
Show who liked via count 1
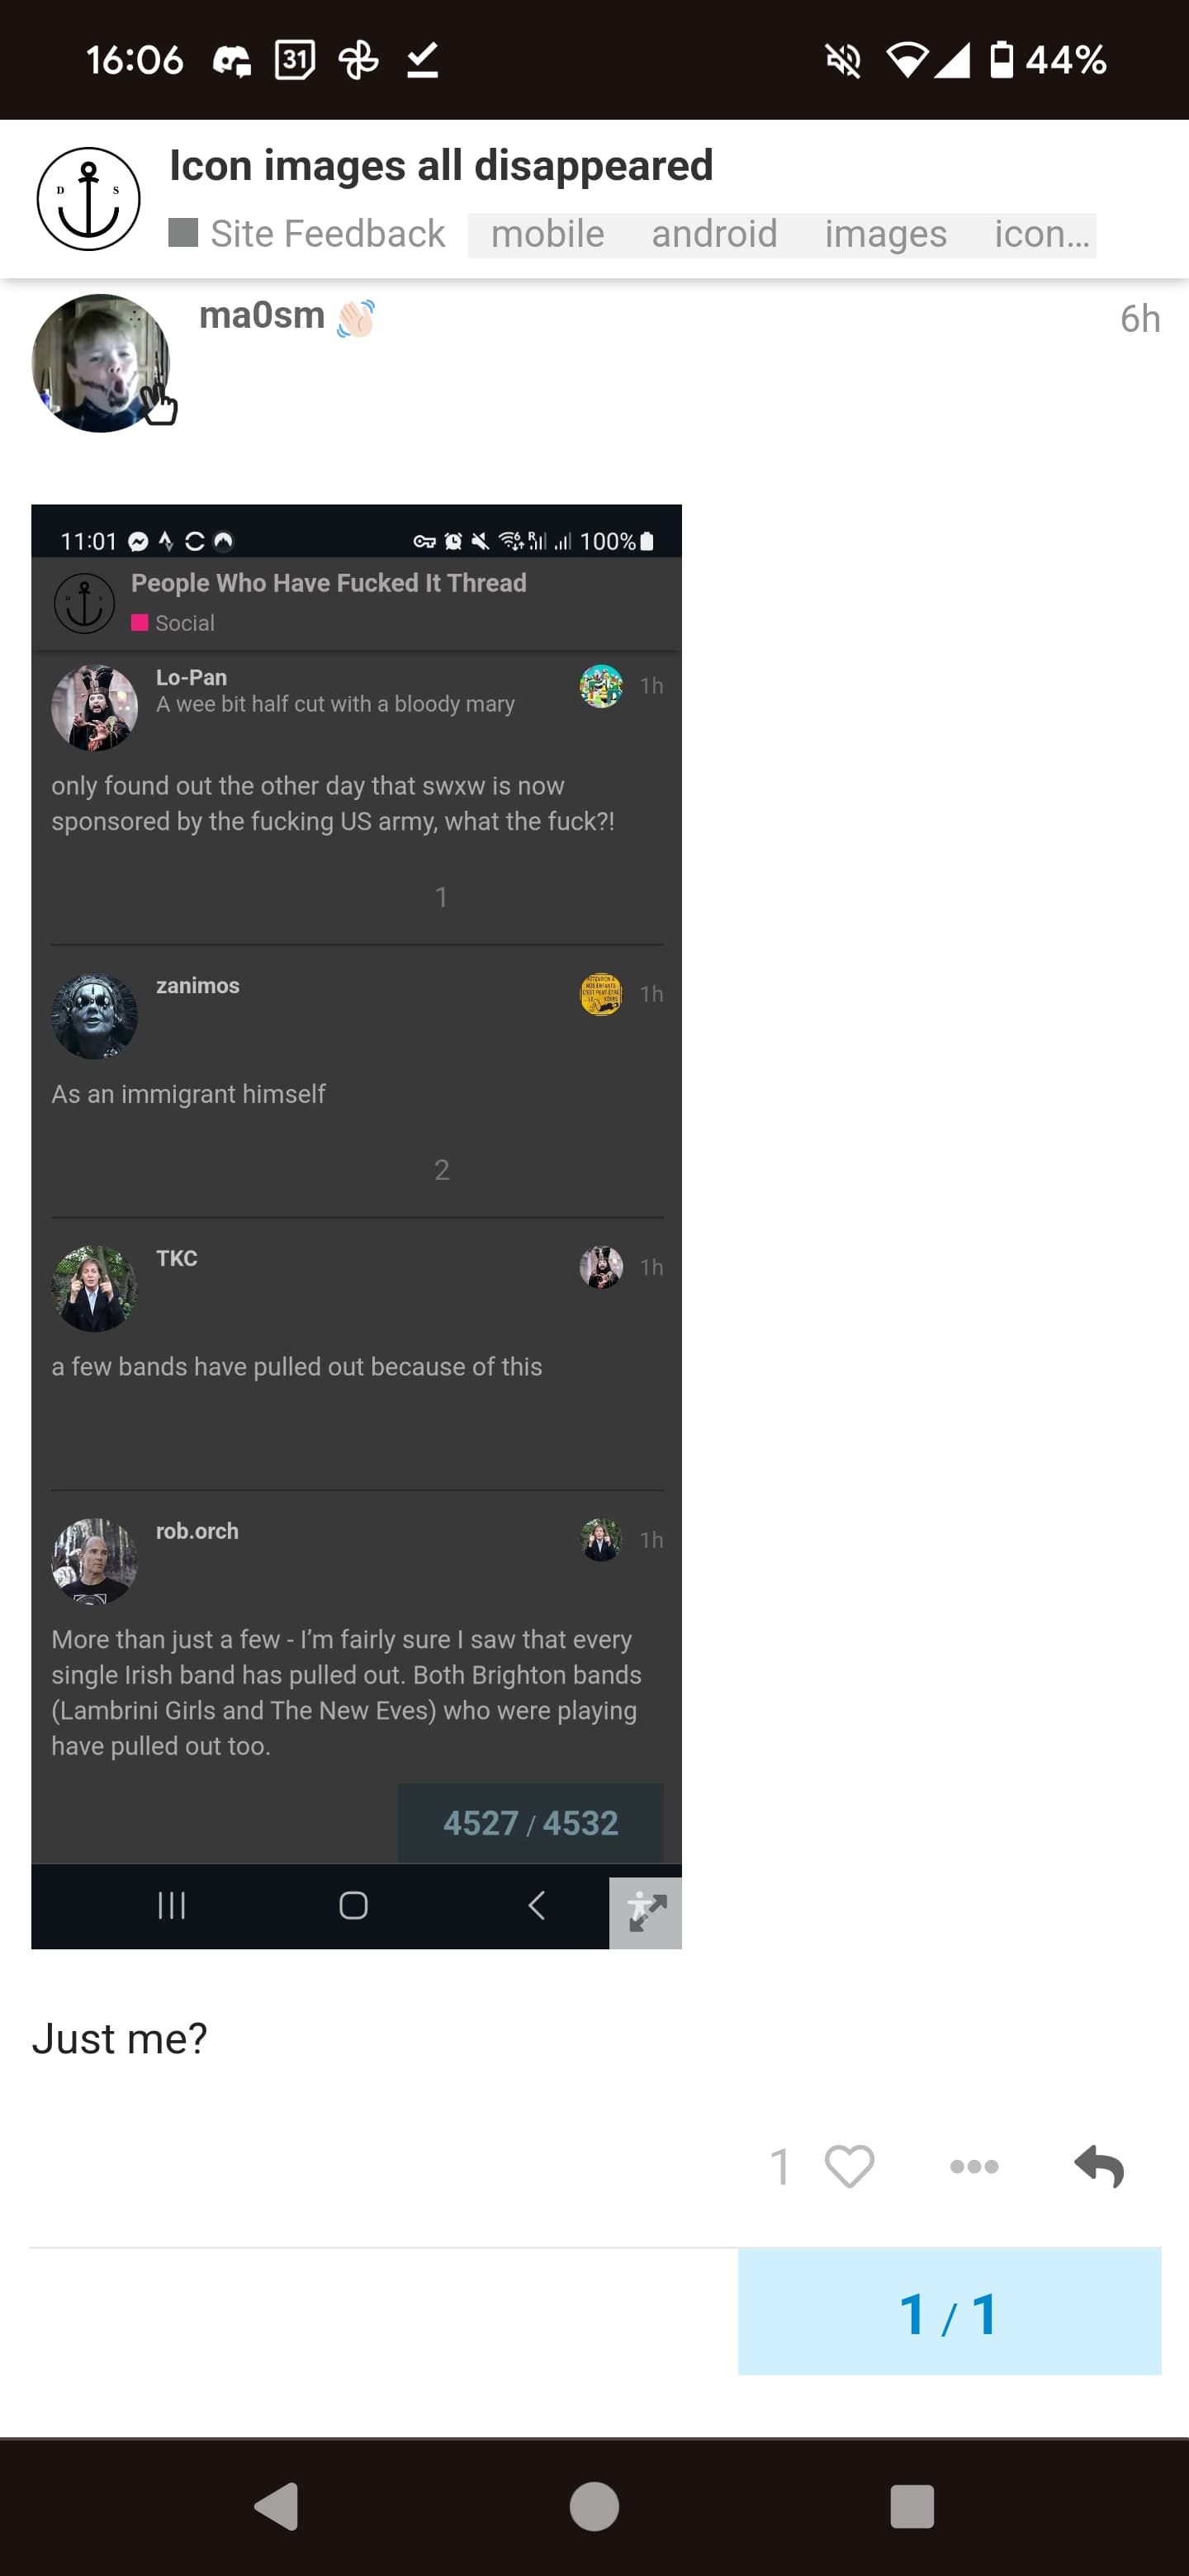[780, 2167]
